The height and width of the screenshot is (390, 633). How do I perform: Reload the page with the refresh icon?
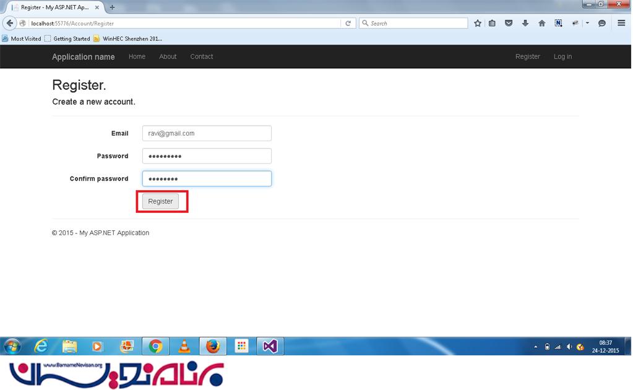pos(348,24)
